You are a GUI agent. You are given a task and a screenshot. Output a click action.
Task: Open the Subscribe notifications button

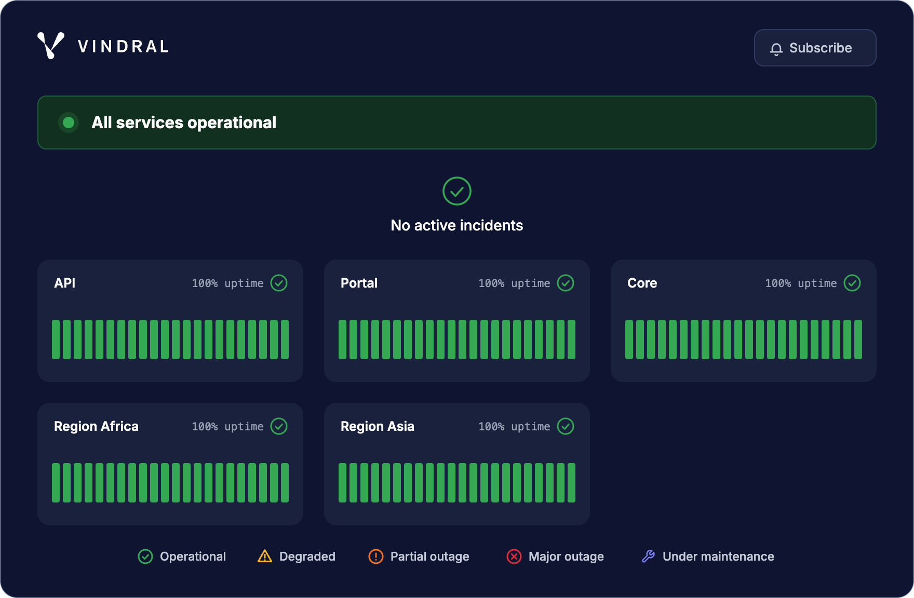pos(815,48)
